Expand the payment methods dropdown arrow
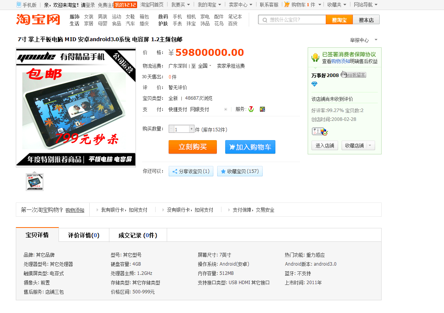Screen dimensions: 444x313 point(226,109)
